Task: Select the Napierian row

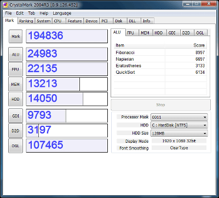Action: (160, 59)
